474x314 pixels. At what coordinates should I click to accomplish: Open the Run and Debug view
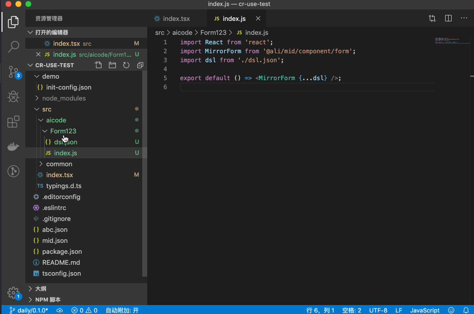(x=13, y=97)
